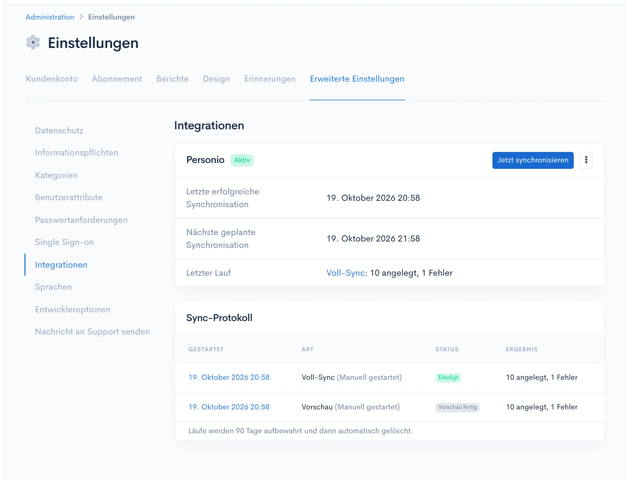Open Datenschutz in the sidebar
Screen dimensions: 626x480
coord(59,130)
